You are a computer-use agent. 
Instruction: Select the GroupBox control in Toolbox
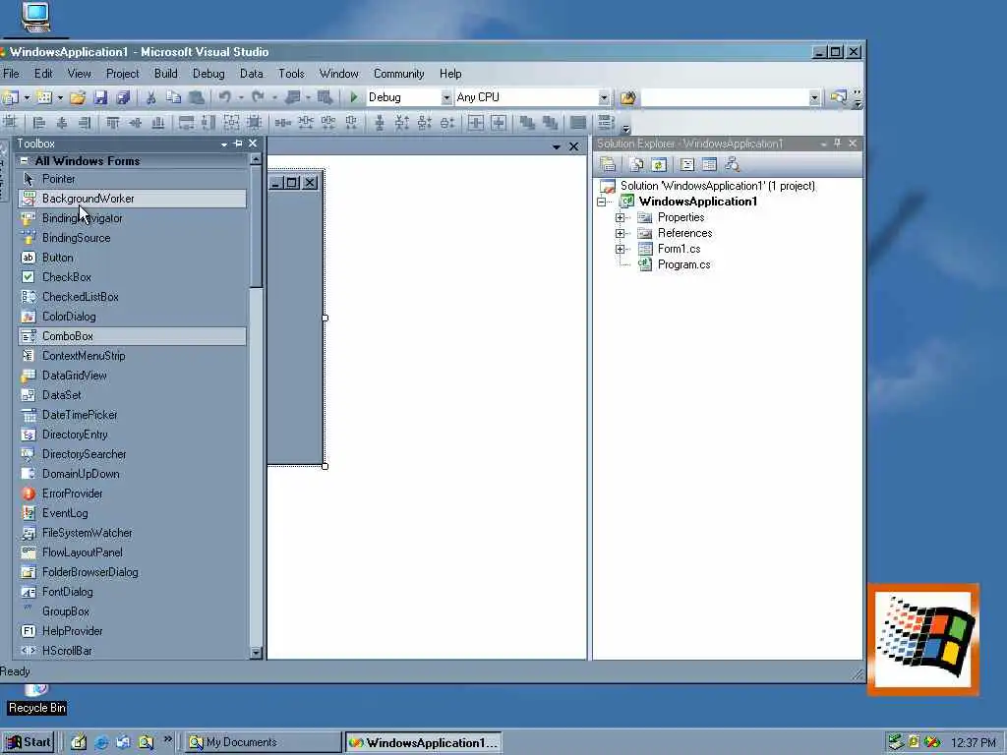[x=133, y=611]
